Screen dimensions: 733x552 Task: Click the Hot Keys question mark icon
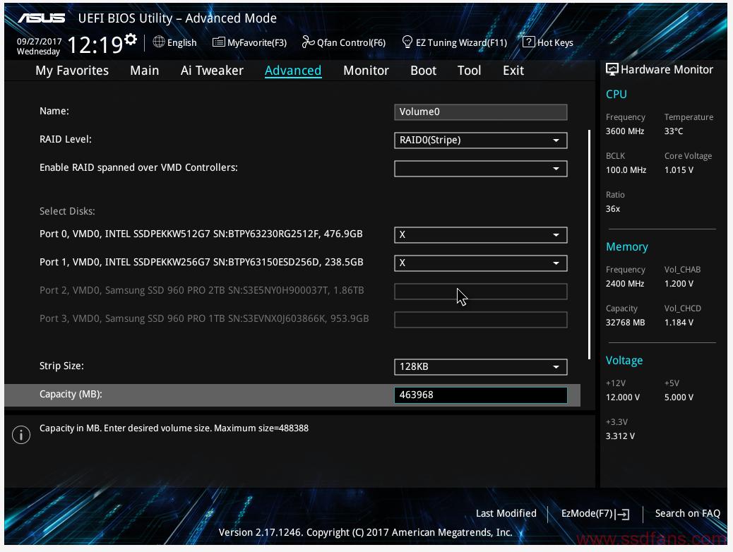click(x=528, y=42)
